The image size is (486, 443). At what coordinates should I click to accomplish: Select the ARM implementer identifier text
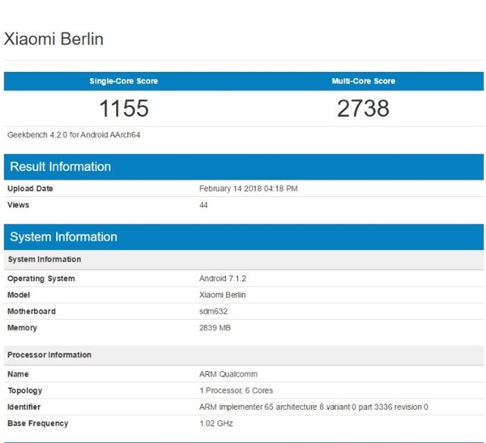pos(313,407)
